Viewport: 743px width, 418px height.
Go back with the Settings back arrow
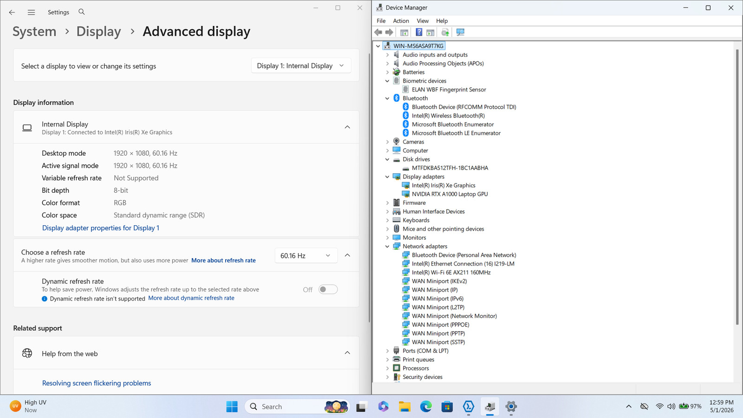tap(12, 13)
